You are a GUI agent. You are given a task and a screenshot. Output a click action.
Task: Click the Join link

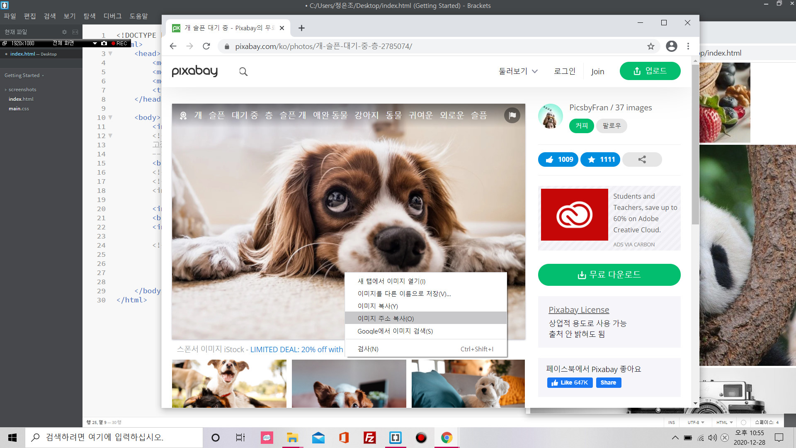point(597,71)
